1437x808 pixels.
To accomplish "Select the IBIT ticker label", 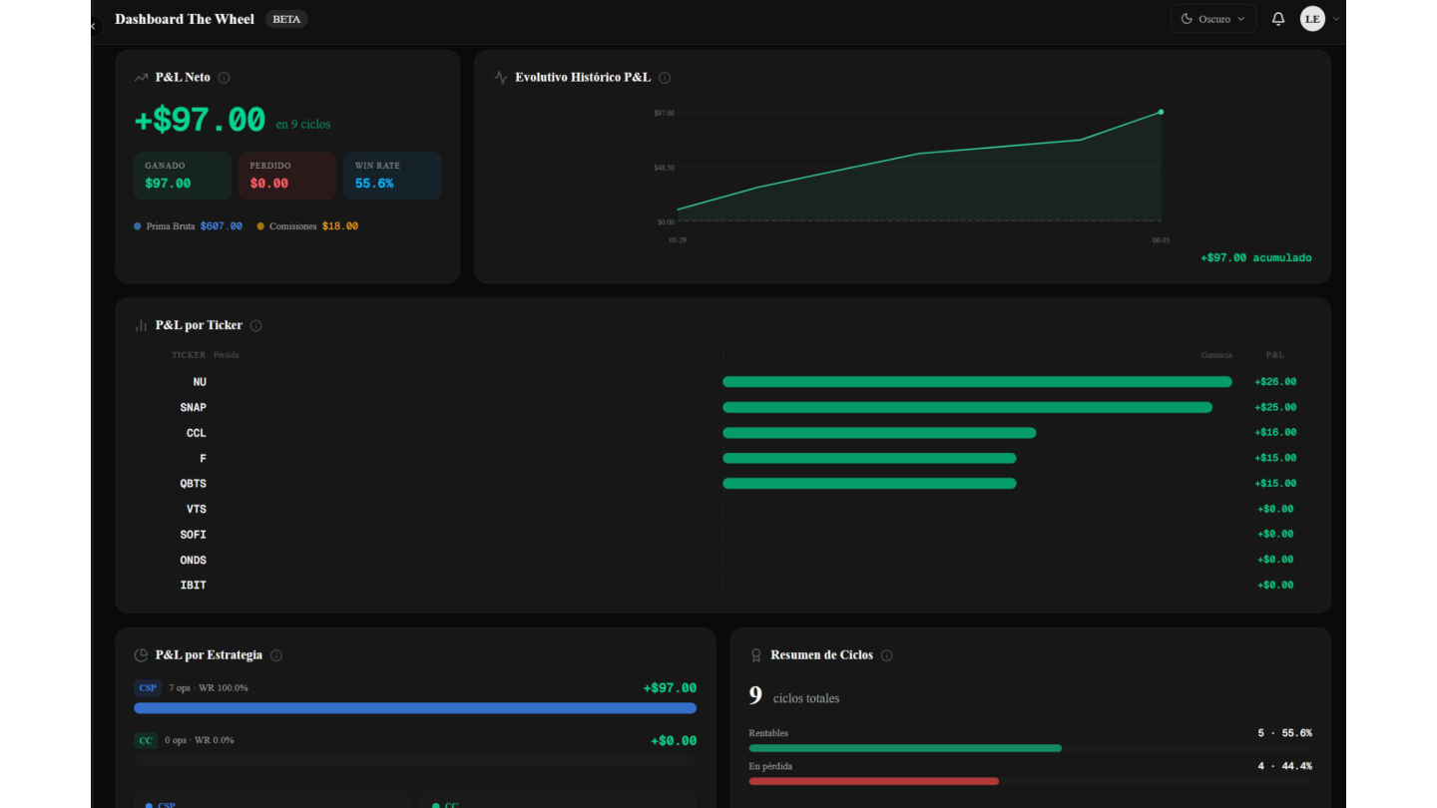I will [194, 586].
